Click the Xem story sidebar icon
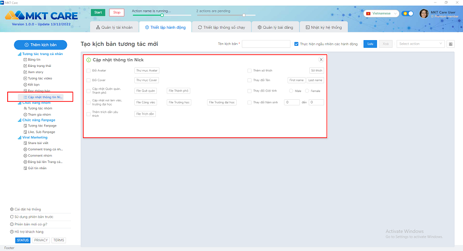 tap(25, 72)
